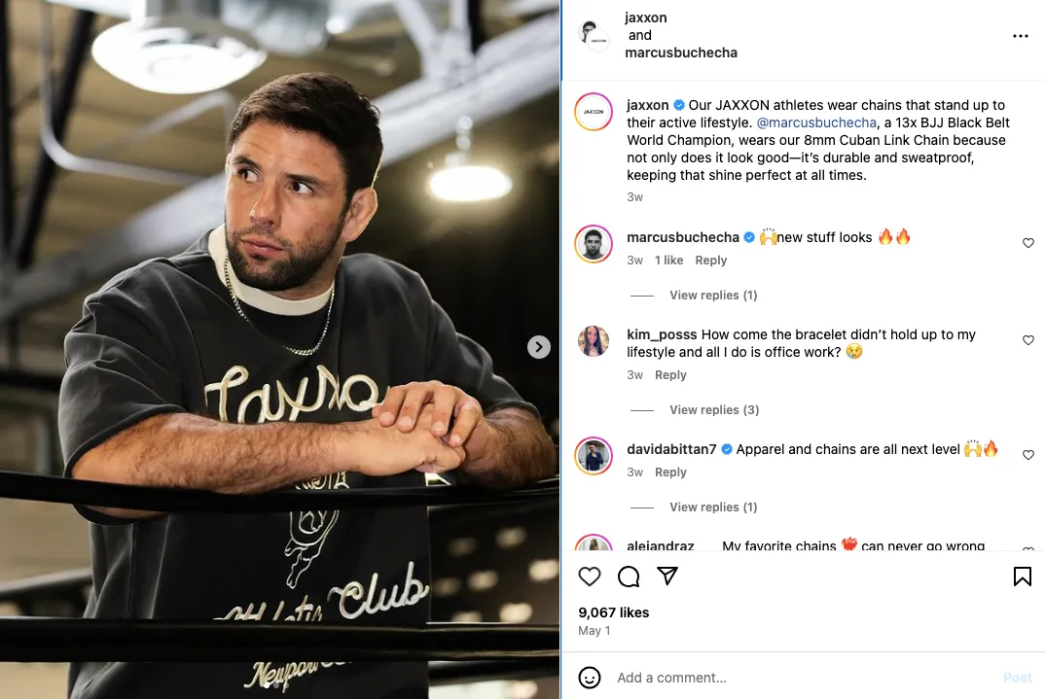Image resolution: width=1045 pixels, height=699 pixels.
Task: Open the three-dot more options menu
Action: point(1020,36)
